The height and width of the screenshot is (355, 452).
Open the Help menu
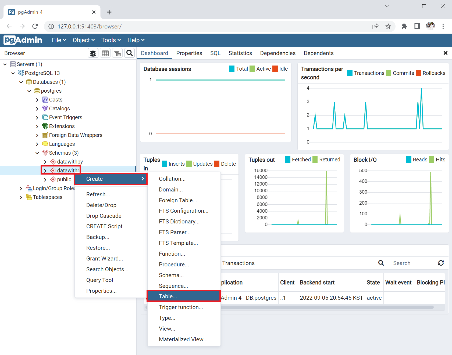pyautogui.click(x=136, y=40)
